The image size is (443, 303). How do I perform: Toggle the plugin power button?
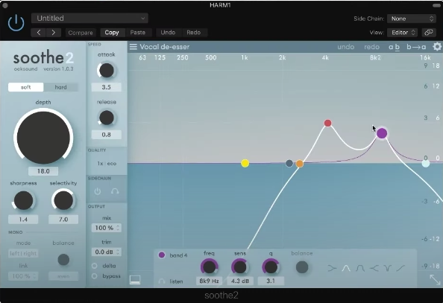pyautogui.click(x=16, y=22)
